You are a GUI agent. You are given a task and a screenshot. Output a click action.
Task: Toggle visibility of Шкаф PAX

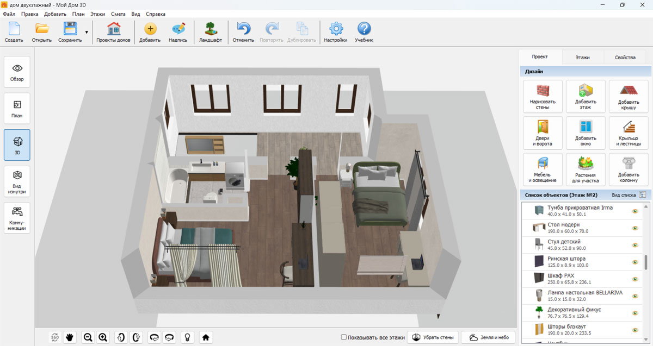pyautogui.click(x=634, y=279)
